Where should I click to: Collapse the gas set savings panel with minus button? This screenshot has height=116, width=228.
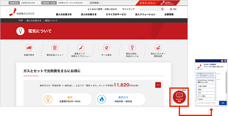(158, 85)
